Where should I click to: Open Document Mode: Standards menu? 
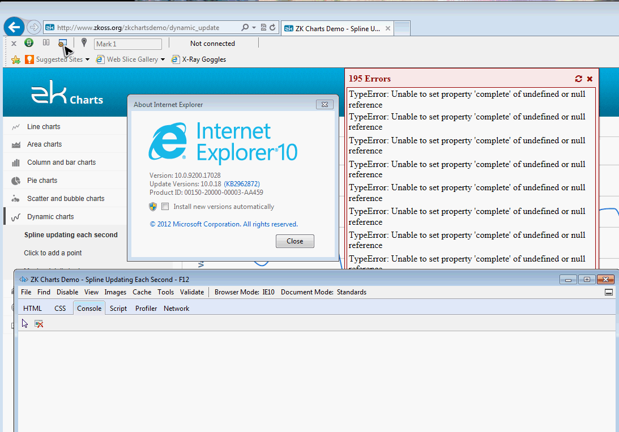(x=324, y=292)
